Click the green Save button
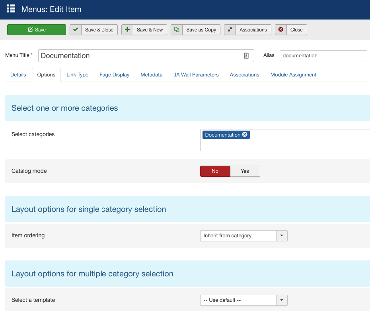Image resolution: width=370 pixels, height=311 pixels. 37,30
